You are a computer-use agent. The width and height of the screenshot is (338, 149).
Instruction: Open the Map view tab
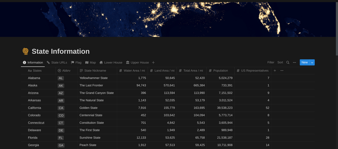(90, 63)
